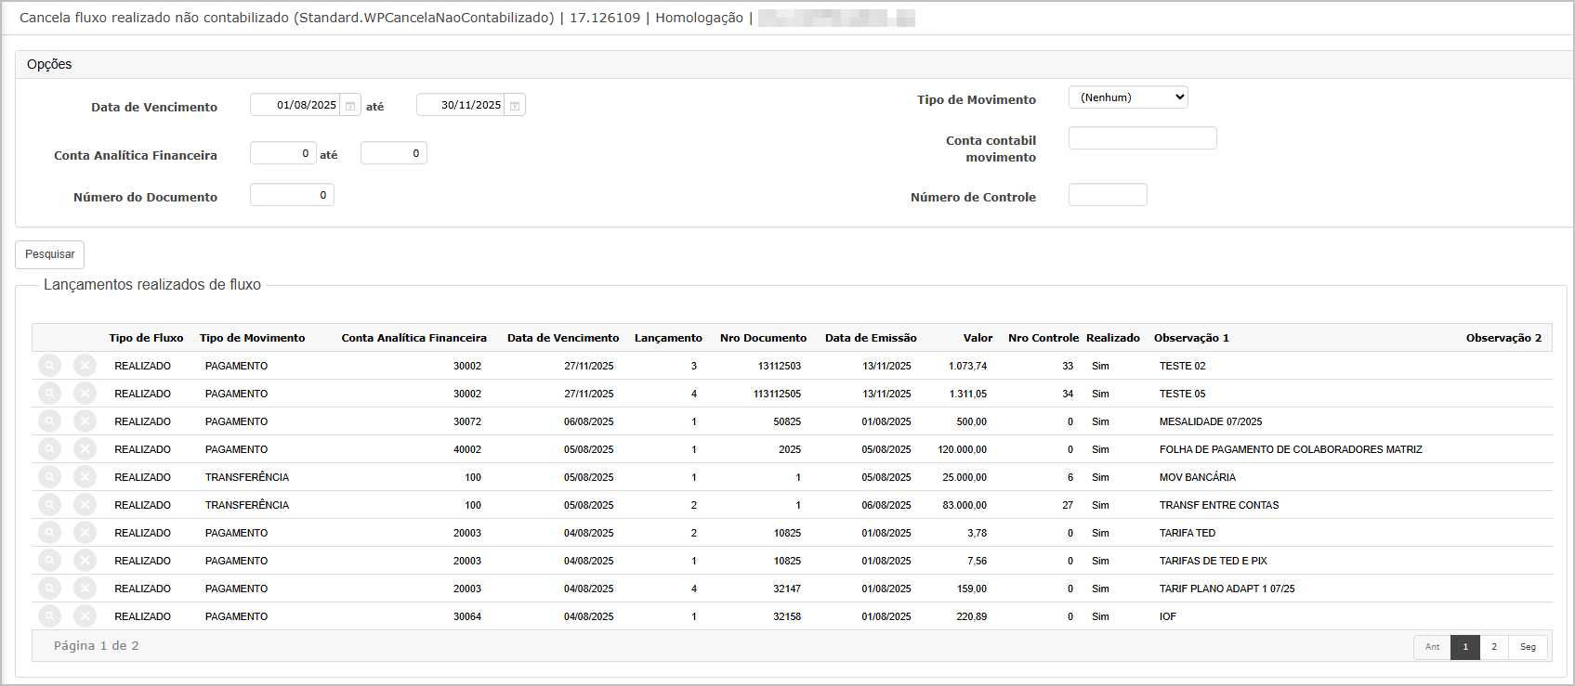The width and height of the screenshot is (1575, 686).
Task: Click the Pesquisar button
Action: pyautogui.click(x=50, y=254)
